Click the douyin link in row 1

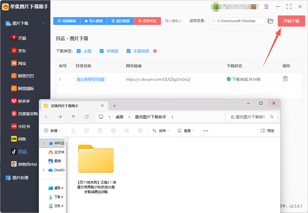(158, 79)
